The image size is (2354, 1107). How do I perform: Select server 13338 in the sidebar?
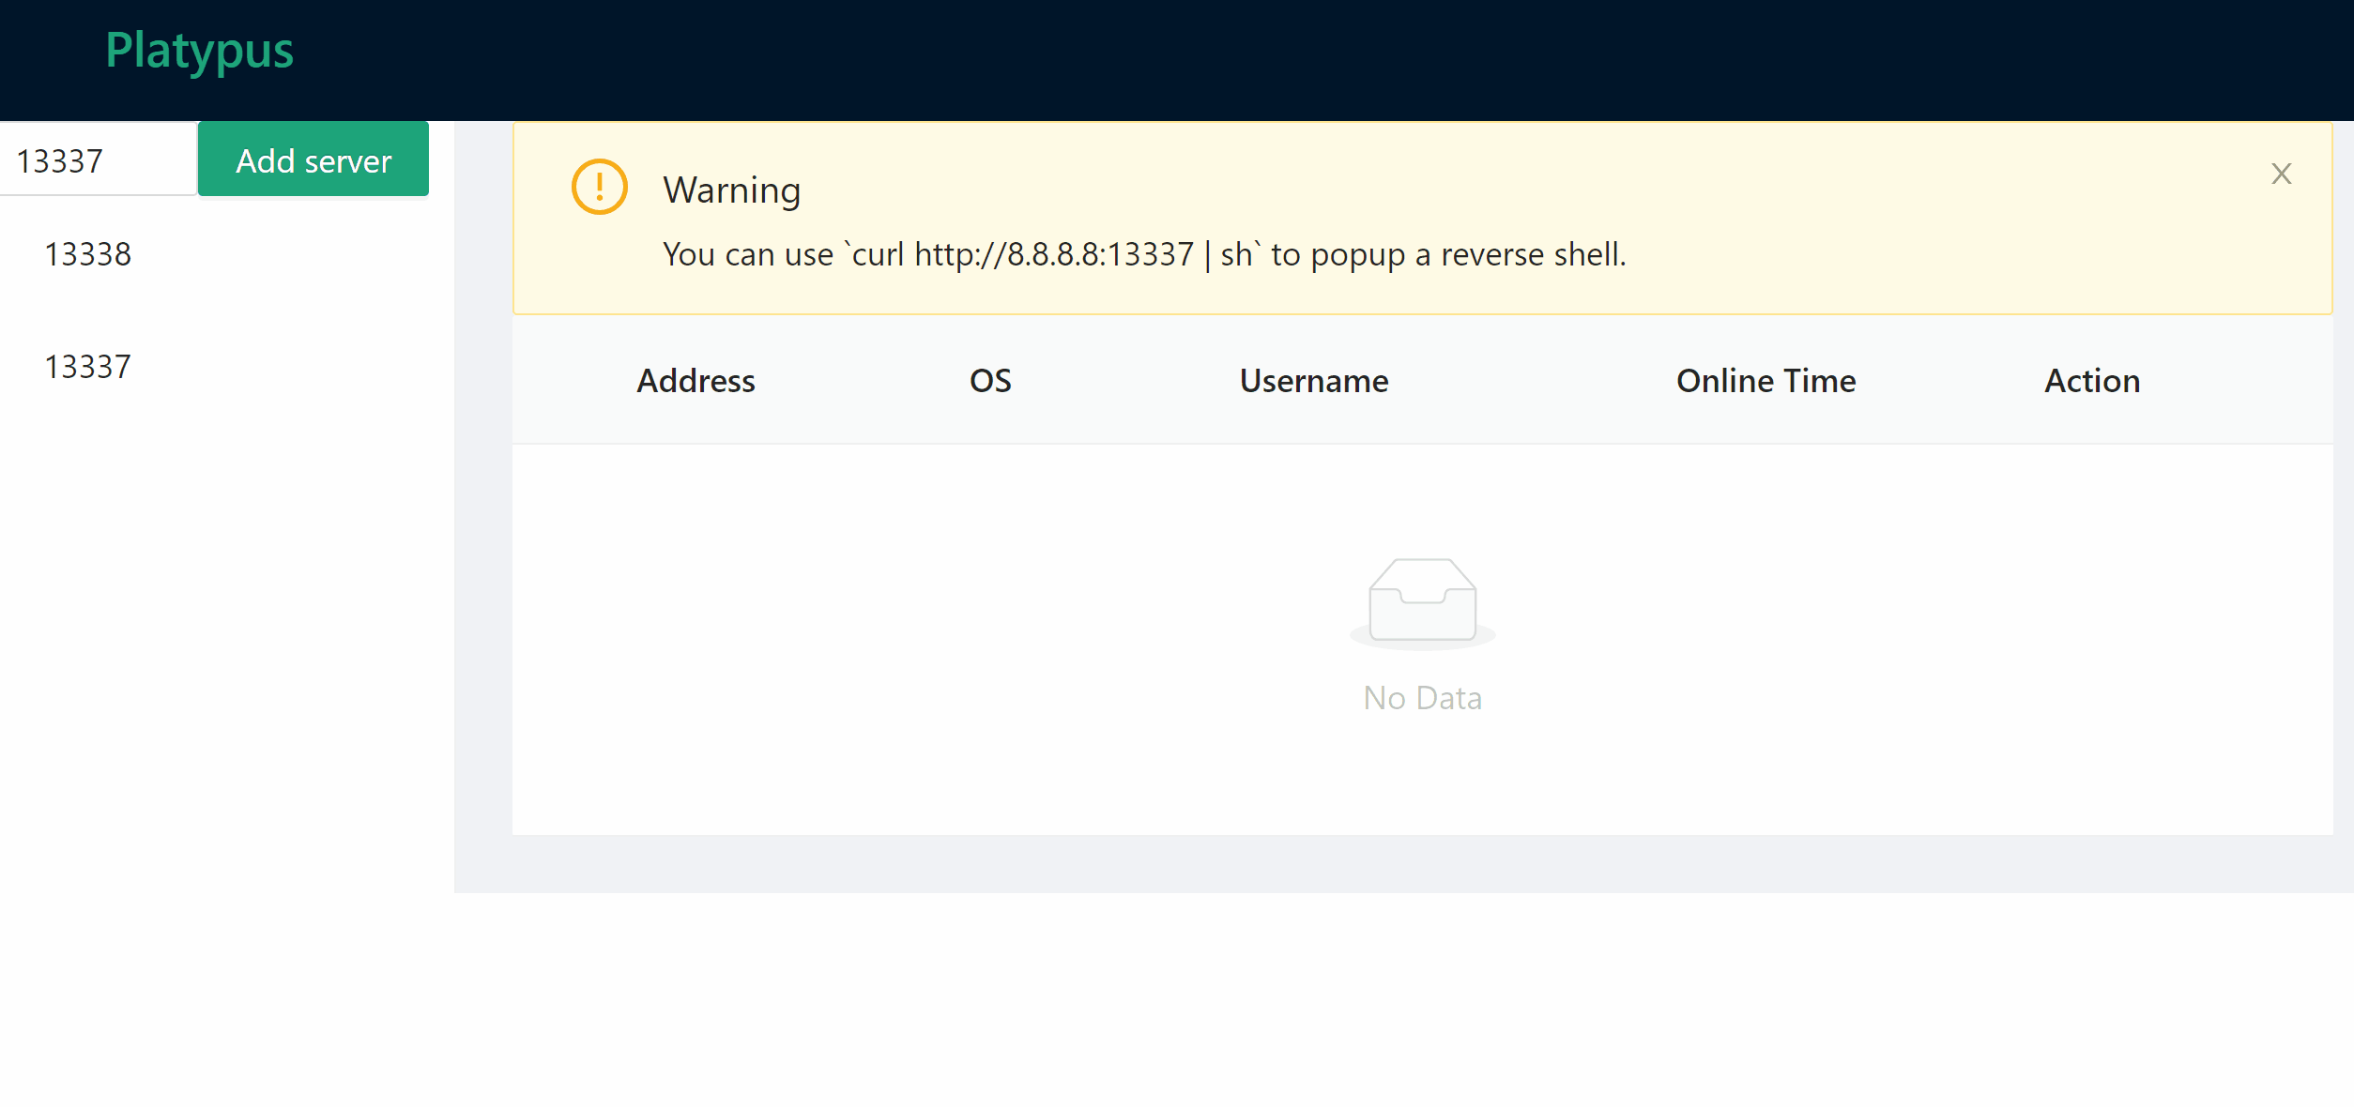(88, 254)
